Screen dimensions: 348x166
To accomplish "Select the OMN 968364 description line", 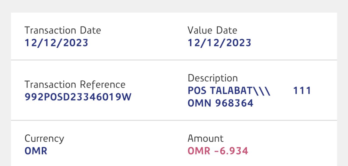I will click(220, 103).
